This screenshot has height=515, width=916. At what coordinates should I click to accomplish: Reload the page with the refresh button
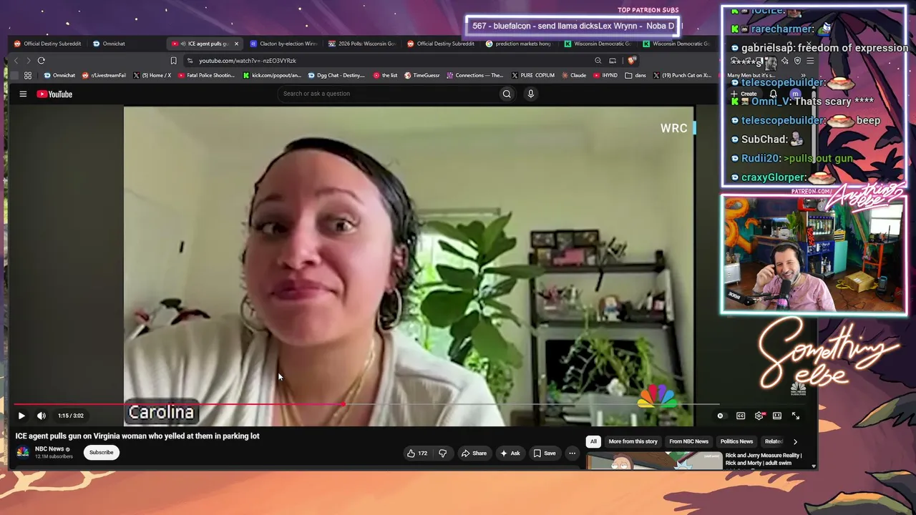(42, 61)
